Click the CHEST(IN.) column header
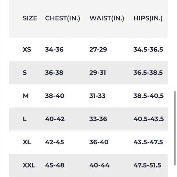 point(63,18)
